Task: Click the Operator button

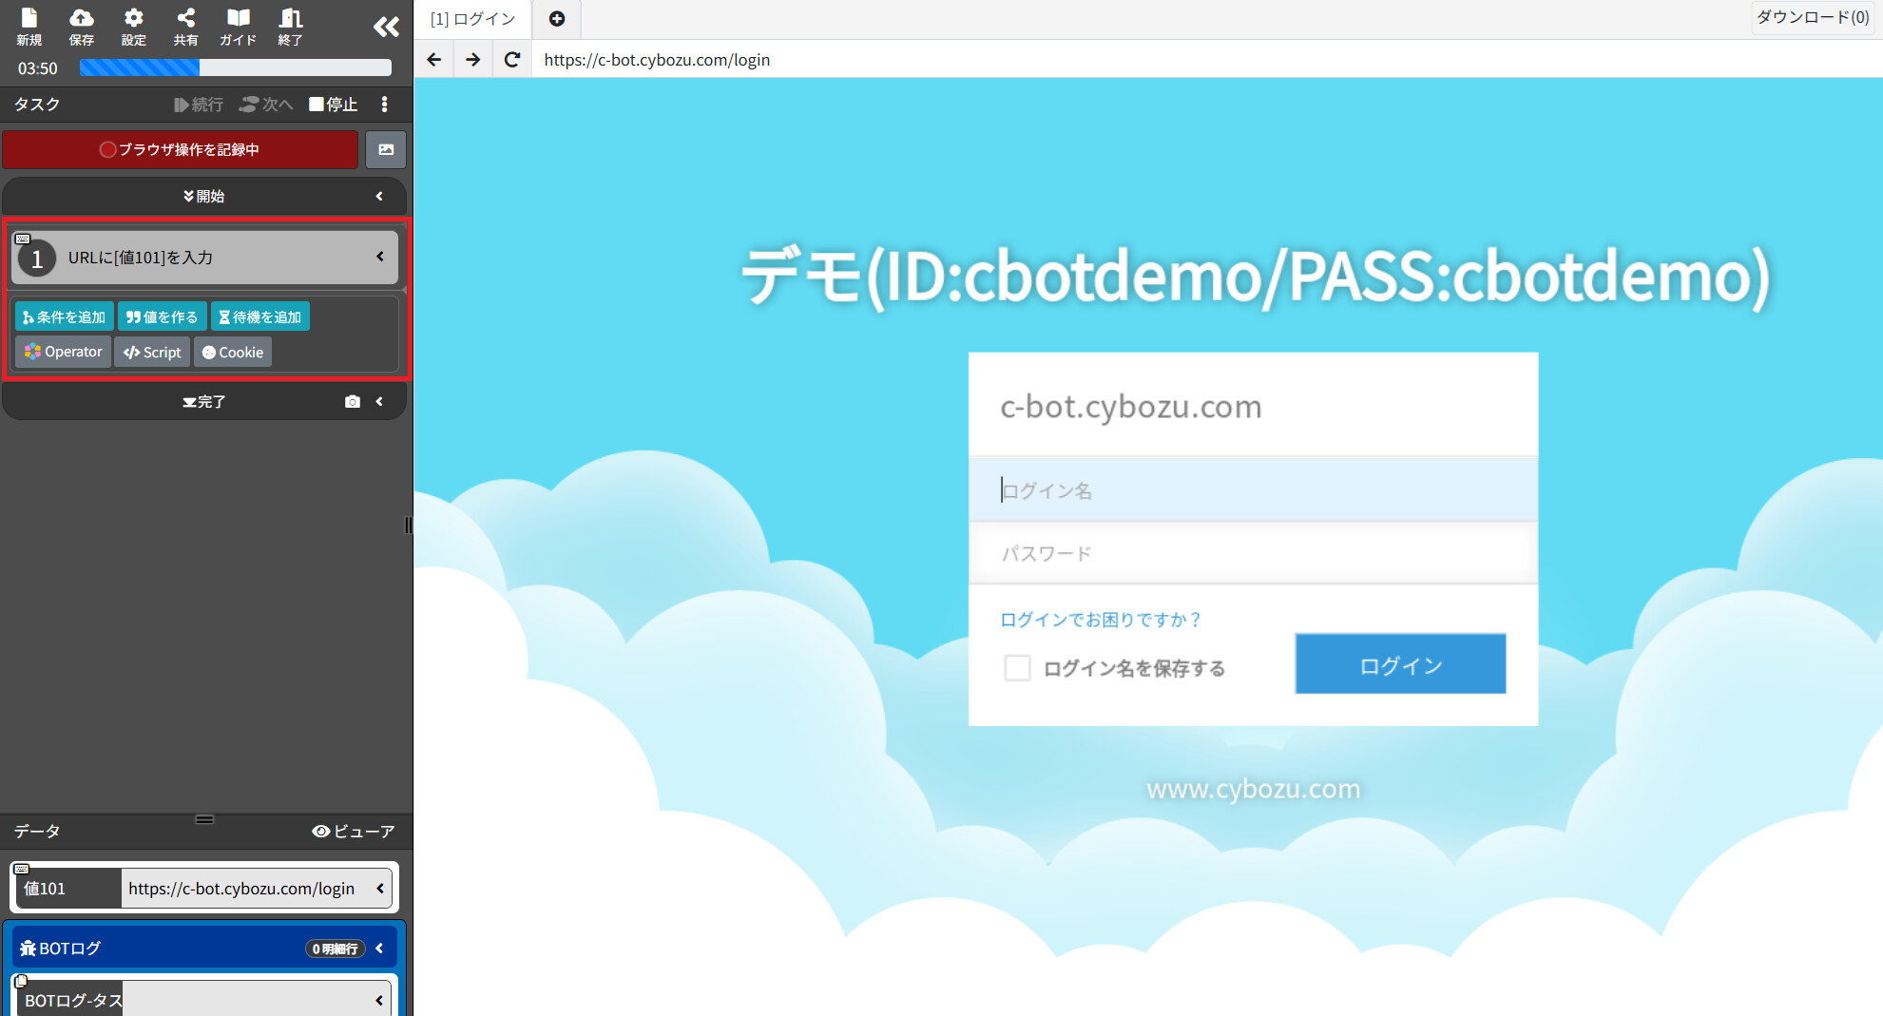Action: [x=64, y=352]
